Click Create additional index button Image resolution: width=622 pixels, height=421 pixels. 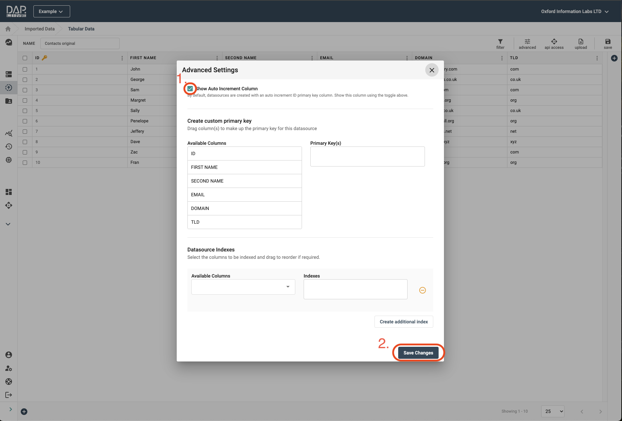coord(404,322)
